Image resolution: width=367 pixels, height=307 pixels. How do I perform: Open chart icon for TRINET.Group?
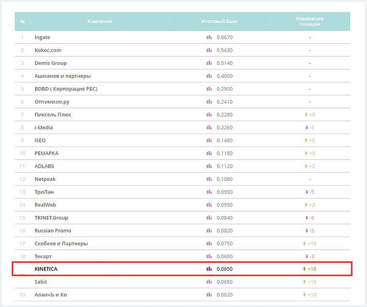point(209,217)
